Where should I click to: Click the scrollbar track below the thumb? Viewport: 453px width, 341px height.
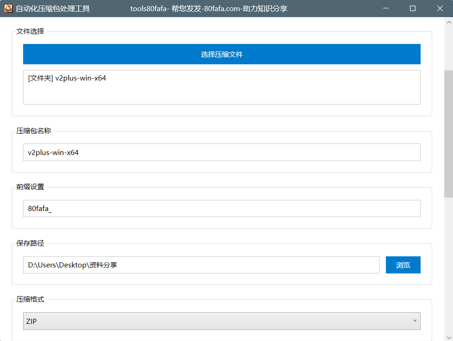coord(448,268)
